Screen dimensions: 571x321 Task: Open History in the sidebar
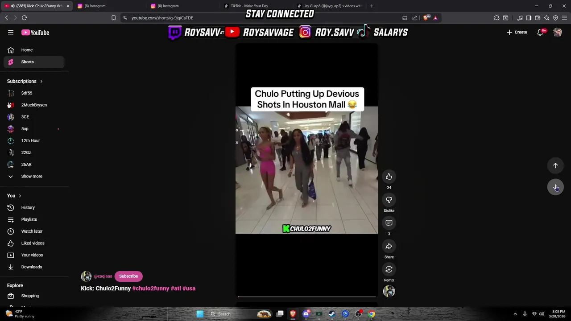[34, 207]
